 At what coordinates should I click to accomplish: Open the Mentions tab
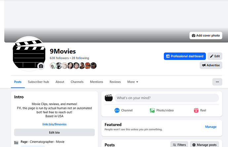pos(96,82)
